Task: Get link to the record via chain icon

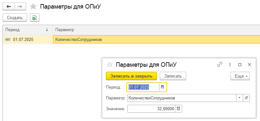Action: point(220,64)
